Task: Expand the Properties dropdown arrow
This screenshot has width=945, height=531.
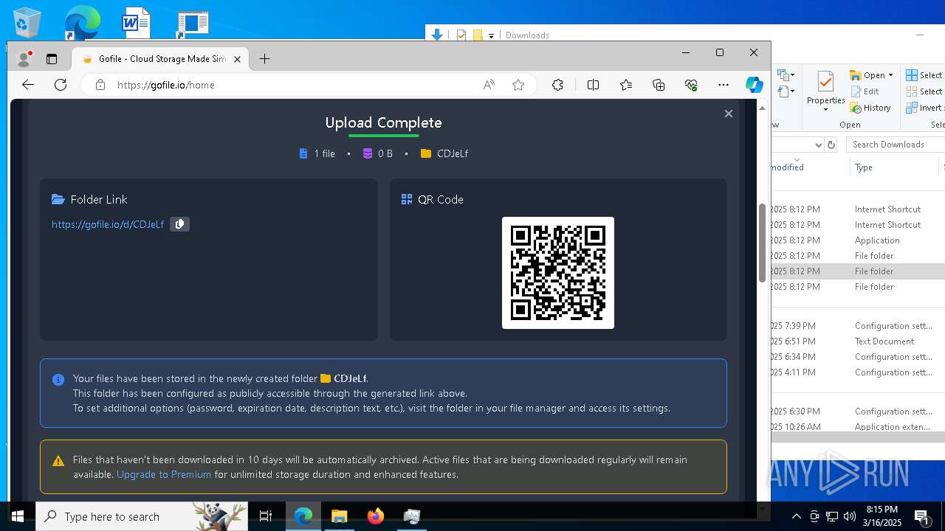Action: tap(825, 110)
